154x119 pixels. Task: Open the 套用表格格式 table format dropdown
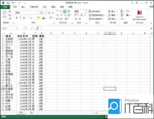pyautogui.click(x=97, y=15)
